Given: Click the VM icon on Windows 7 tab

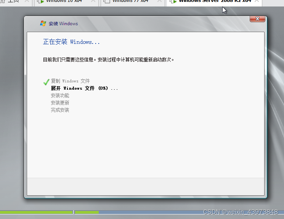Looking at the screenshot, I should [107, 2].
